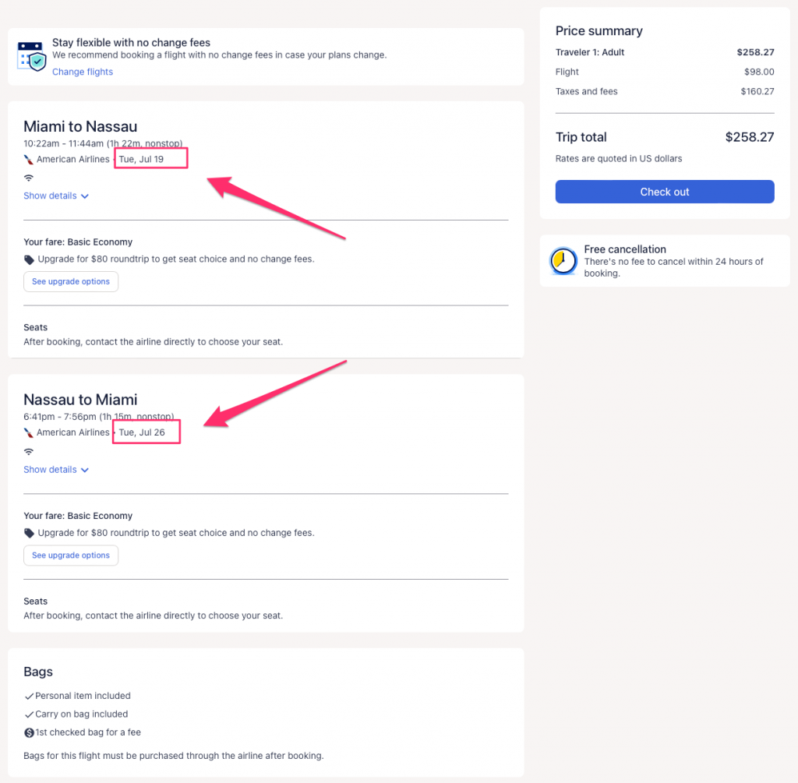See upgrade options for Miami to Nassau fare
Viewport: 798px width, 783px height.
(x=71, y=282)
